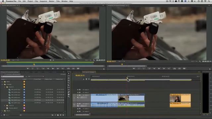Select the Zoom tool in Tools panel

(69, 97)
